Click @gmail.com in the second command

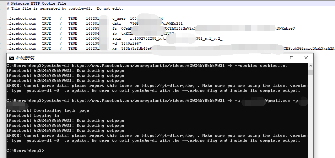[x=278, y=101]
